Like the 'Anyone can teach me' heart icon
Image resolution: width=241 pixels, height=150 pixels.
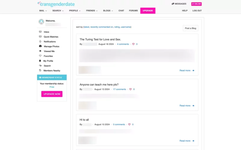(x=130, y=89)
